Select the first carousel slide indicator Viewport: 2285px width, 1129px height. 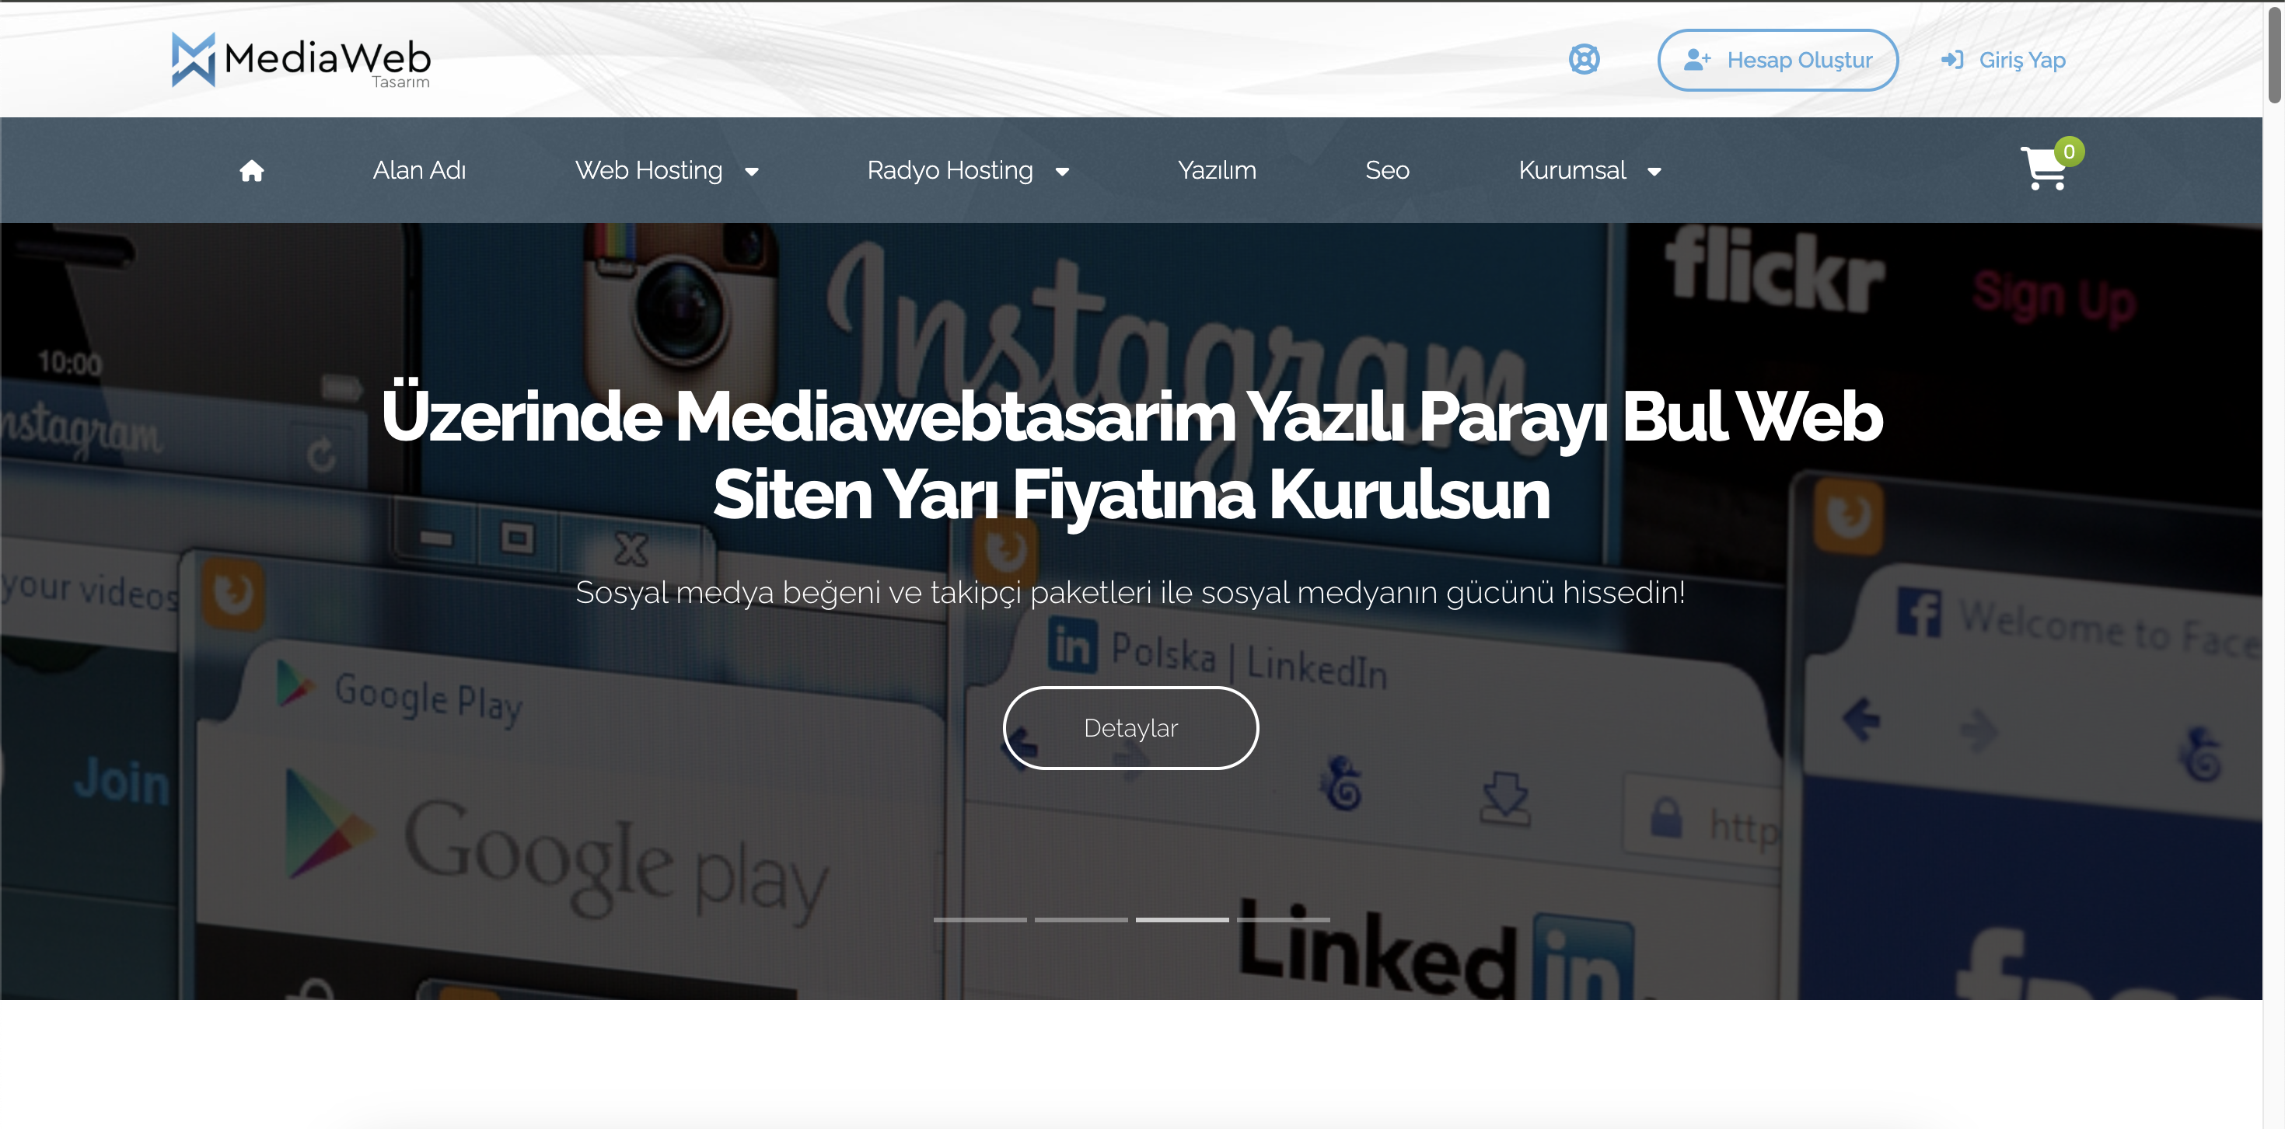pos(980,919)
